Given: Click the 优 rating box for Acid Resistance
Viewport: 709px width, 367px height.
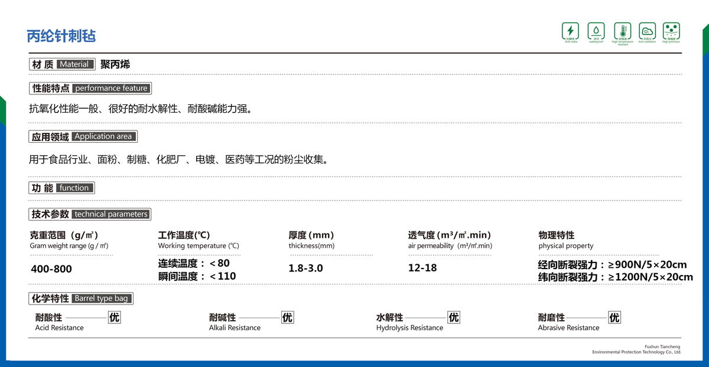Looking at the screenshot, I should [114, 317].
